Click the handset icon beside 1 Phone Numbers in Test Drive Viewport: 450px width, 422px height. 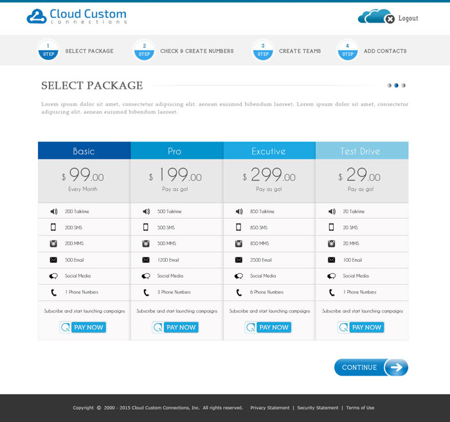(332, 293)
